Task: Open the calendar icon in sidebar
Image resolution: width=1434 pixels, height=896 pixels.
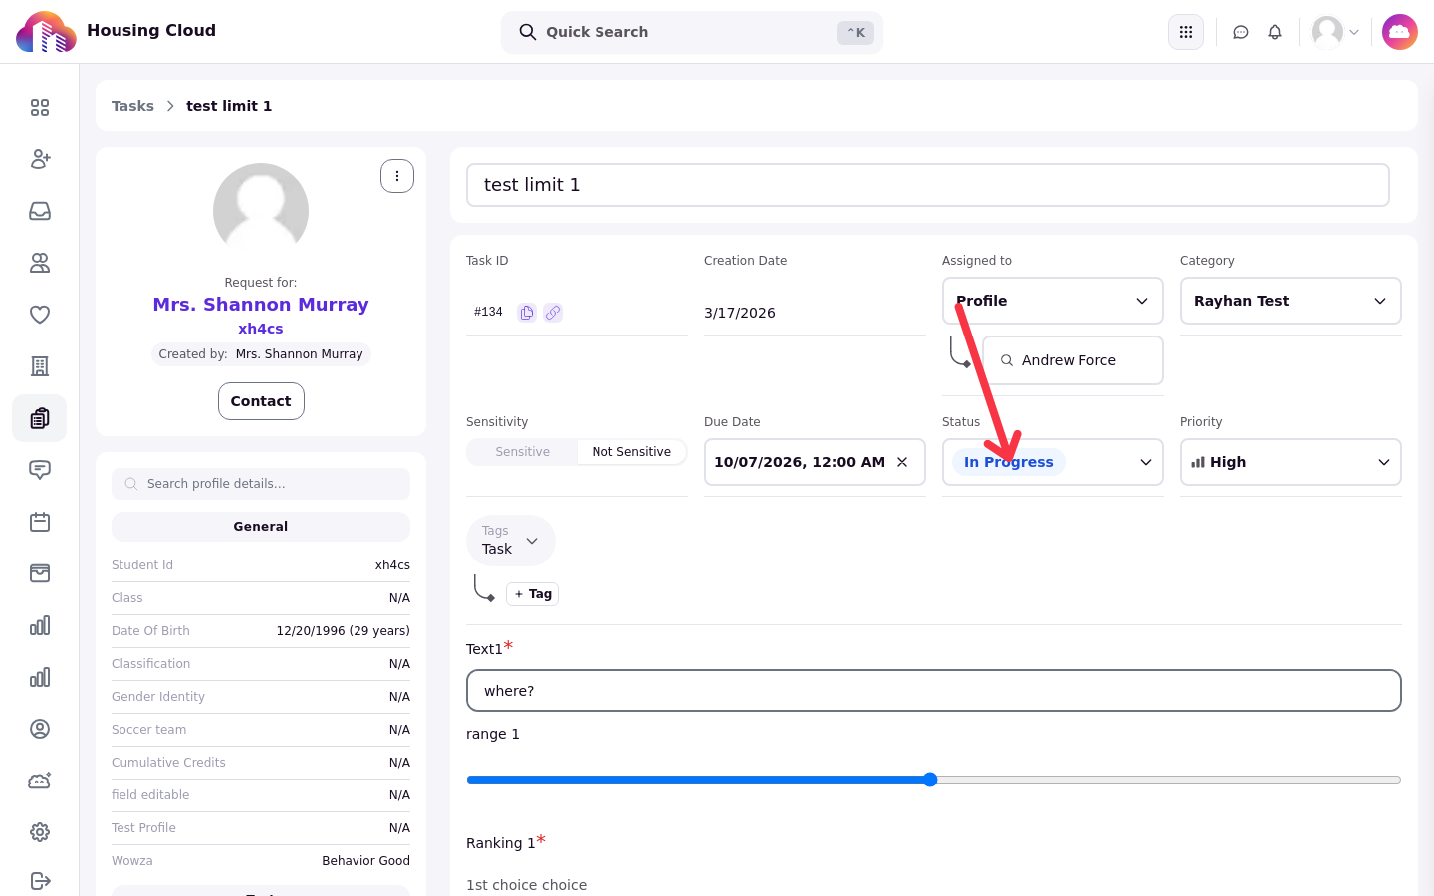Action: [40, 522]
